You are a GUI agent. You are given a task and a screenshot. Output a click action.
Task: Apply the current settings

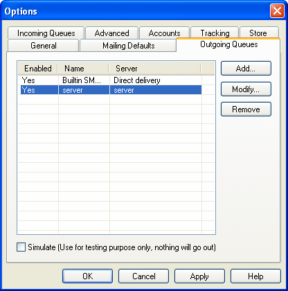point(199,276)
